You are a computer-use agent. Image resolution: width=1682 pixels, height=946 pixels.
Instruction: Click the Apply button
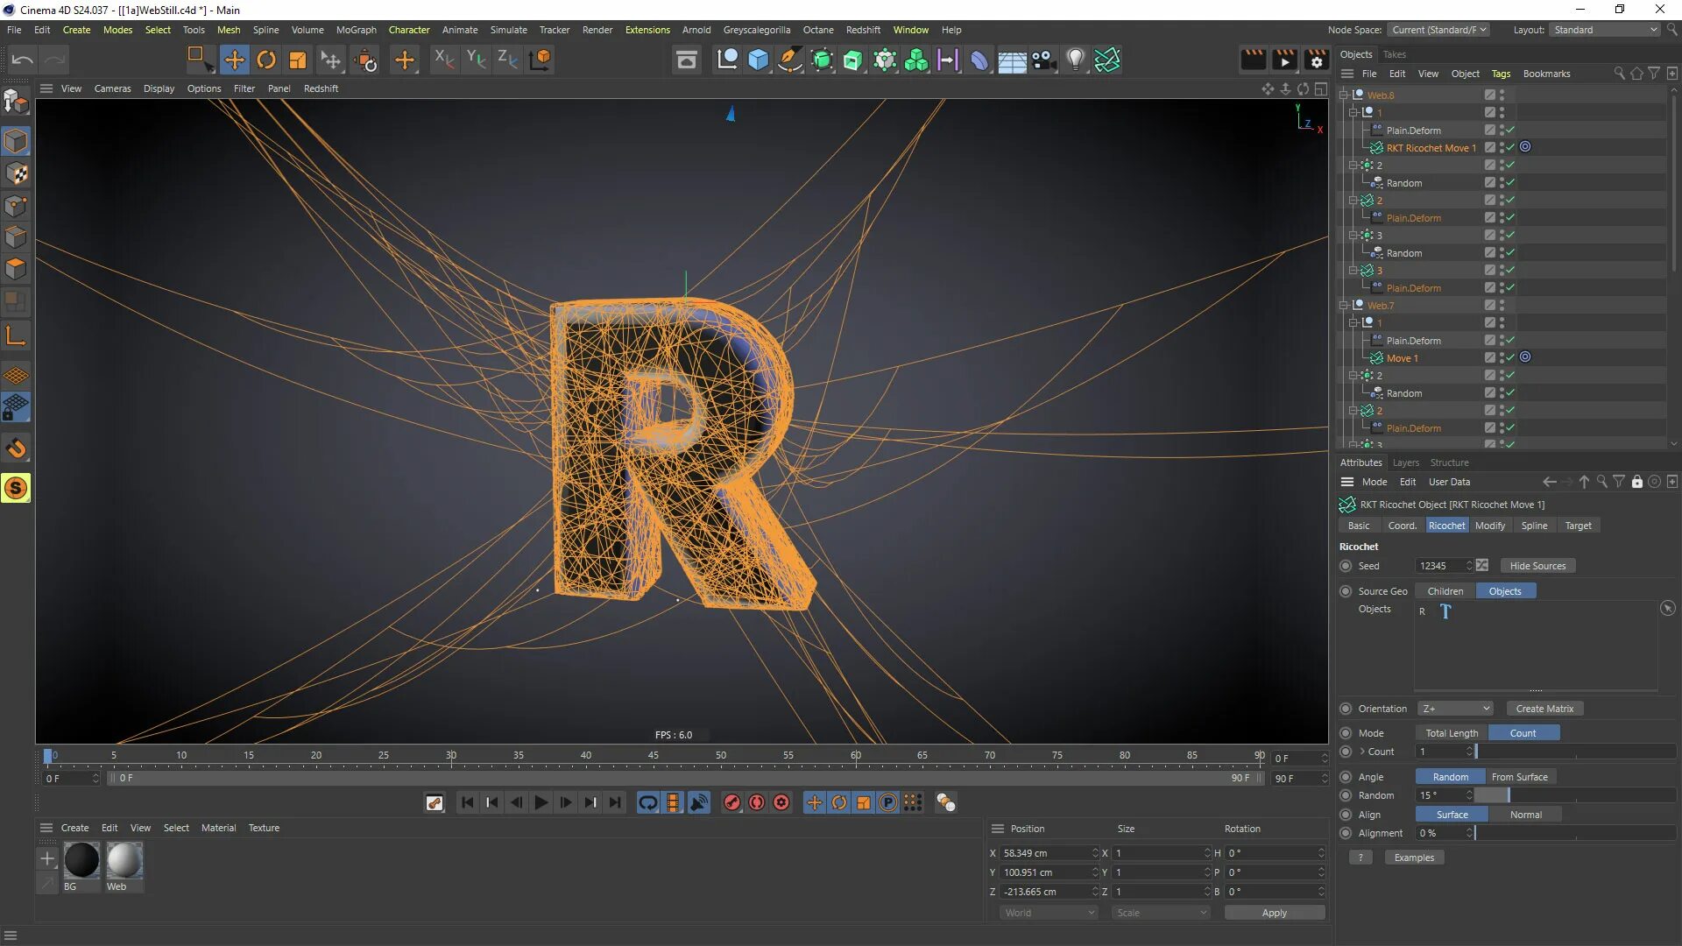coord(1274,913)
